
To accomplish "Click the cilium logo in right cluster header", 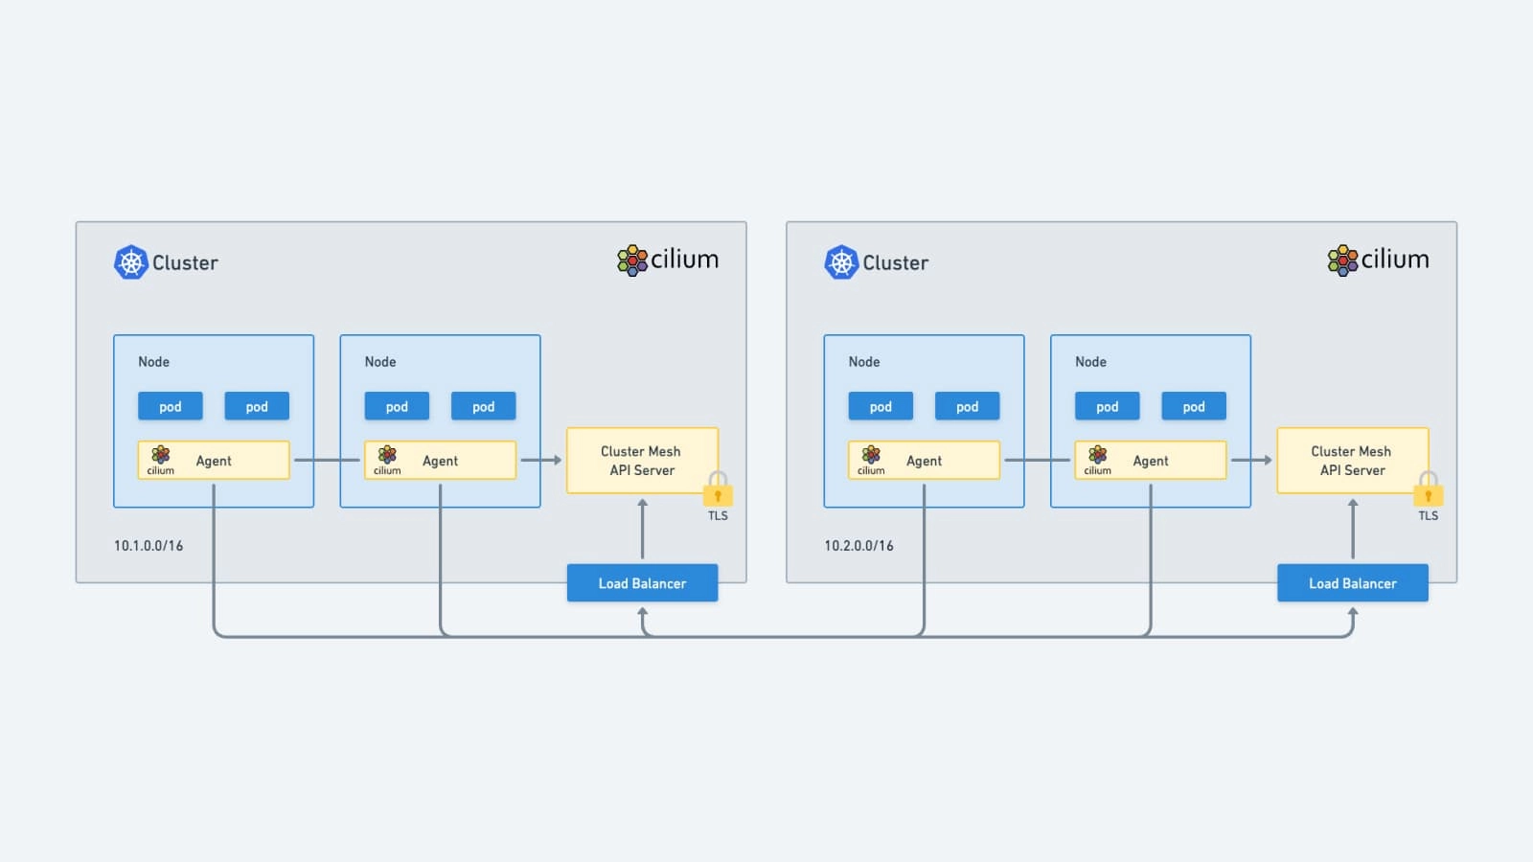I will point(1378,260).
